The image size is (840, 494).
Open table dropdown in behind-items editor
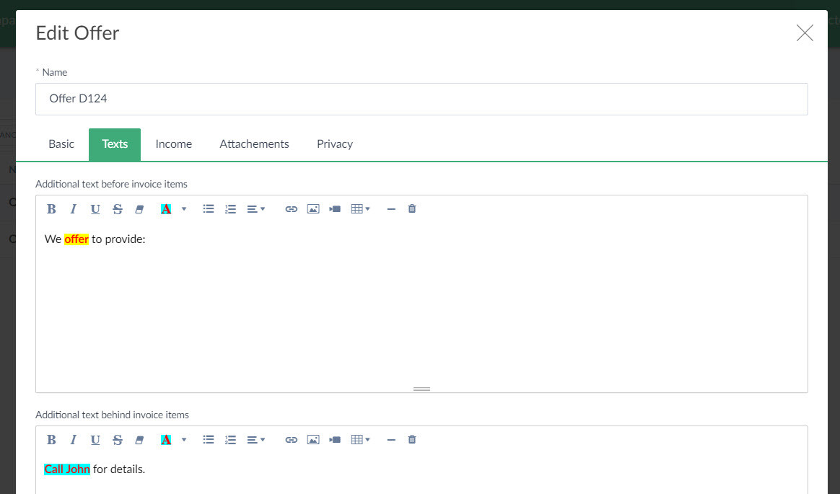click(360, 439)
